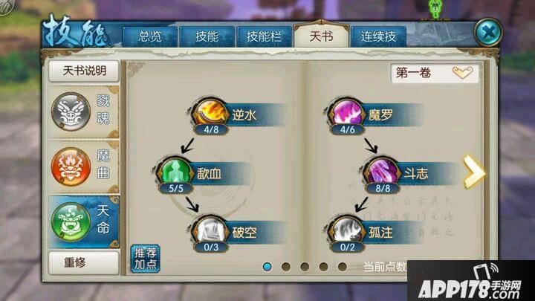This screenshot has width=535, height=301.
Task: Switch to the 技能栏 tab
Action: coord(264,36)
